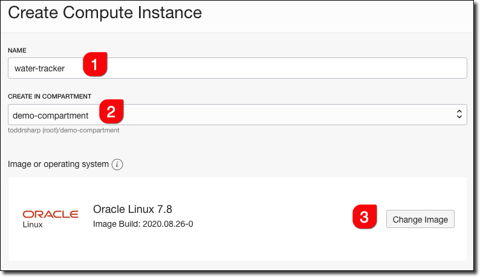
Task: Click the water-tracker value in the Name field
Action: click(40, 68)
